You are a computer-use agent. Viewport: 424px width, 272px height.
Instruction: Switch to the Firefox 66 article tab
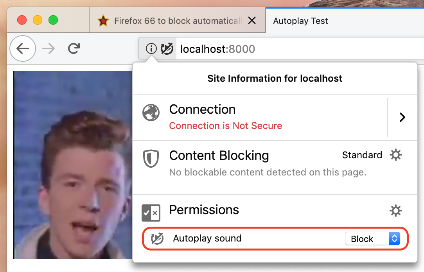173,21
